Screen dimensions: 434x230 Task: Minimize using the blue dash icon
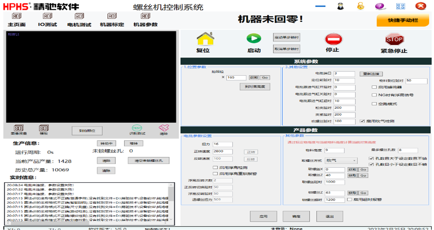click(x=320, y=6)
